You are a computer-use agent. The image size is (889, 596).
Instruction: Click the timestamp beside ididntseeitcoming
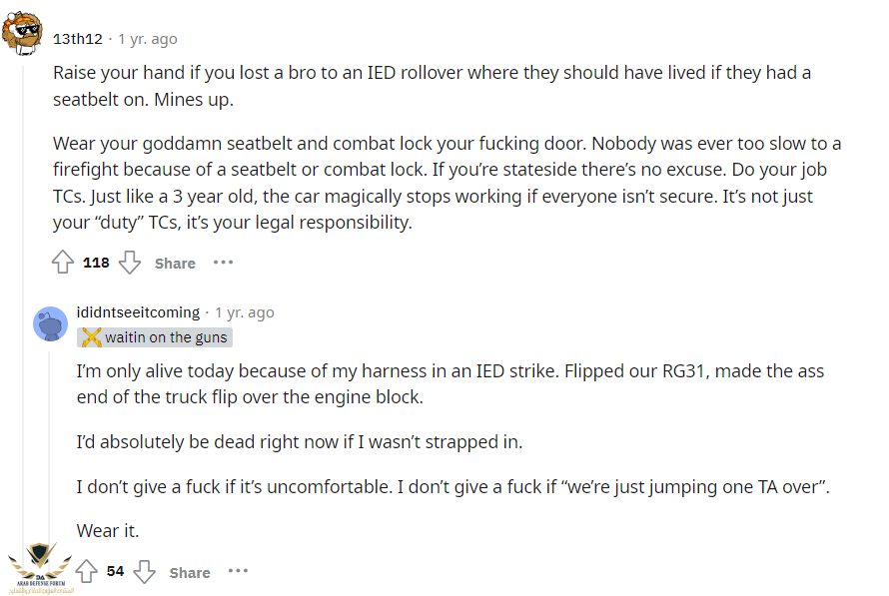pos(244,312)
